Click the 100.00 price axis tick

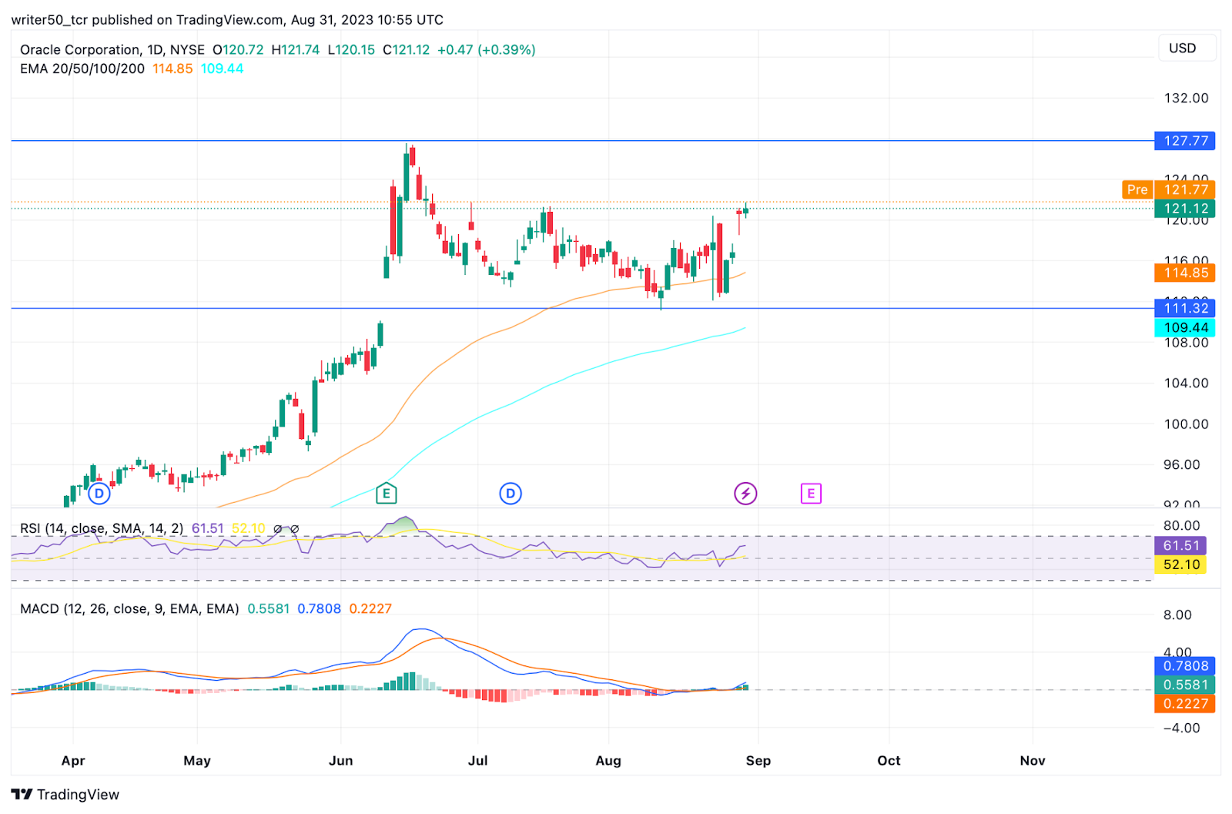[1186, 424]
